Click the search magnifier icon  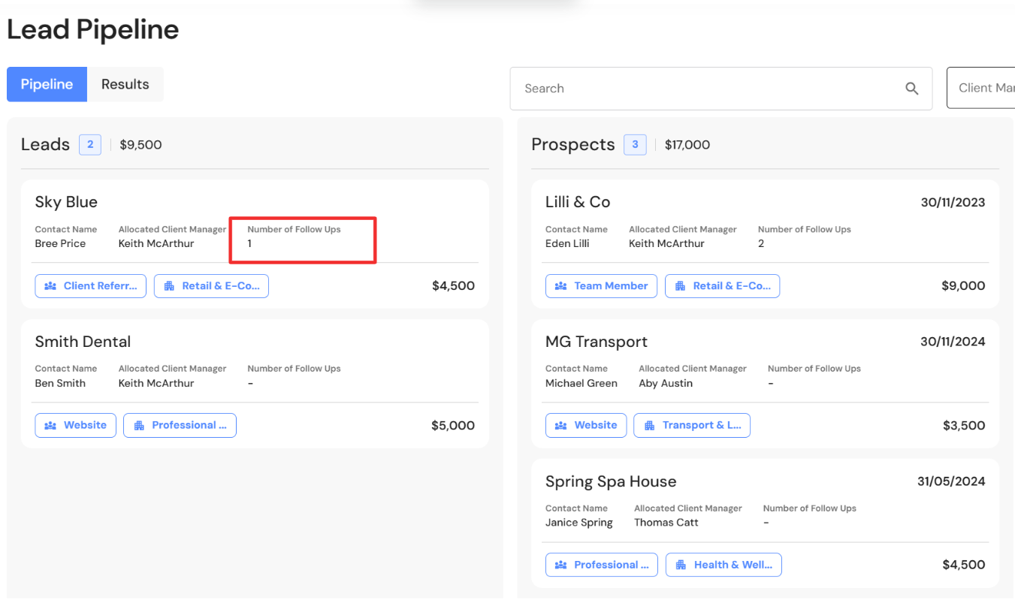[x=911, y=89]
